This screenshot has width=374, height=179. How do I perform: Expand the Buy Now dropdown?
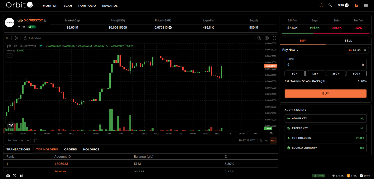pos(290,50)
